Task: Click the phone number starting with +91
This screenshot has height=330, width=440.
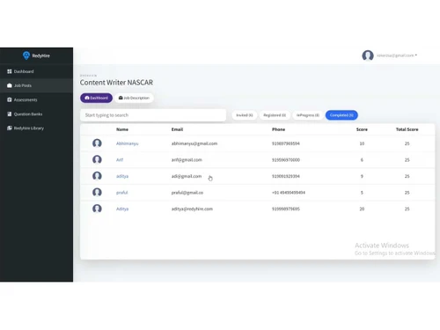Action: click(x=289, y=193)
